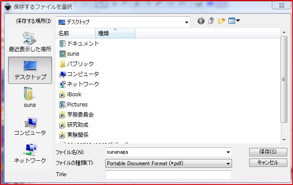Open the suna folder in sidebar
This screenshot has width=293, height=185.
pyautogui.click(x=30, y=98)
